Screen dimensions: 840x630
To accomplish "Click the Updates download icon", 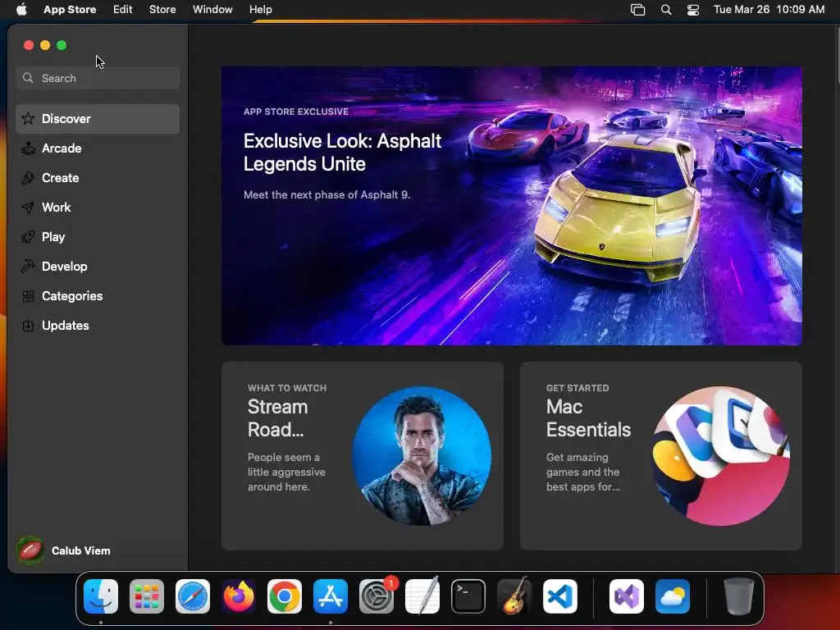I will point(28,325).
